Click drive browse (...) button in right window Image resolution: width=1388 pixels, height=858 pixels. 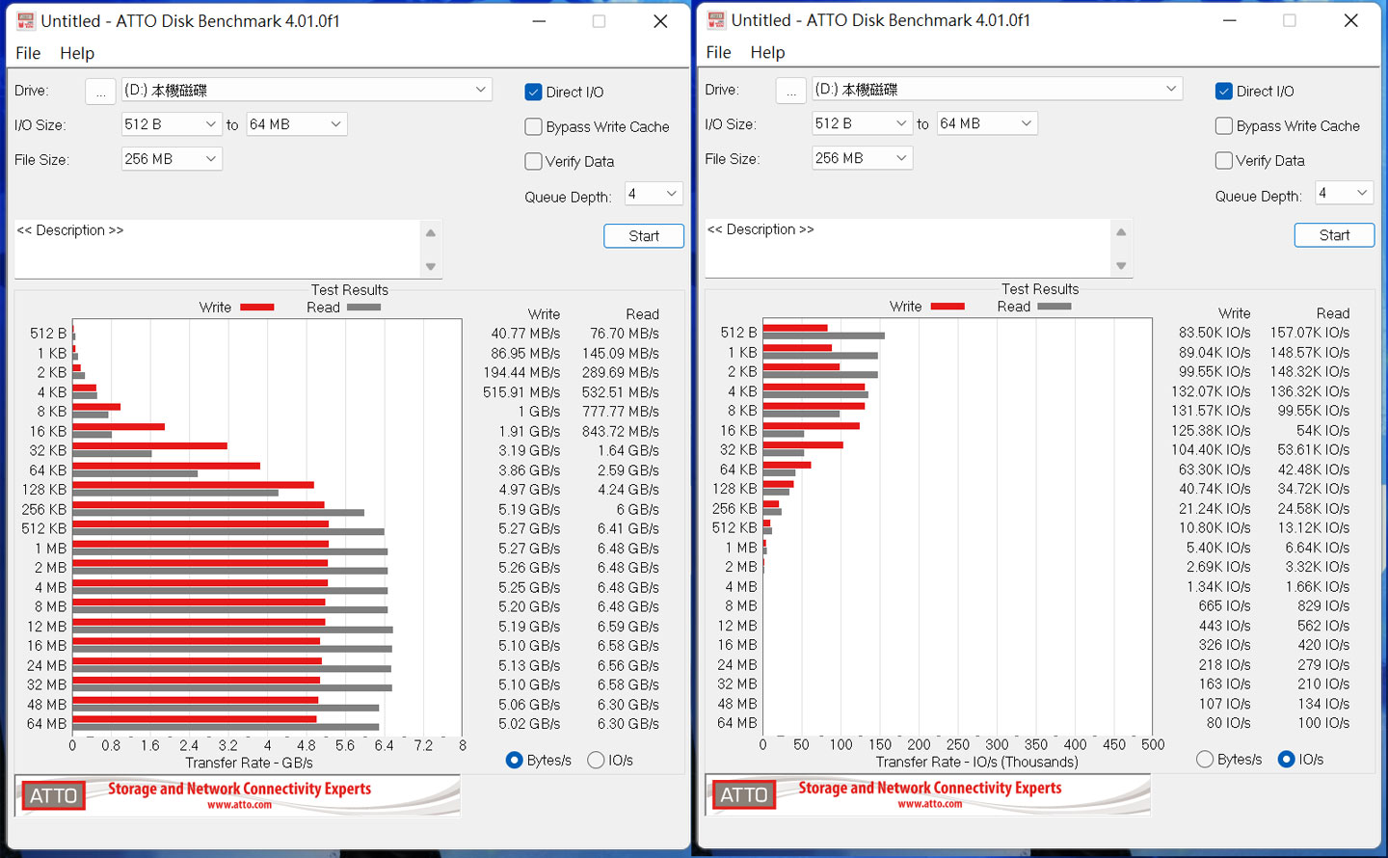tap(790, 91)
